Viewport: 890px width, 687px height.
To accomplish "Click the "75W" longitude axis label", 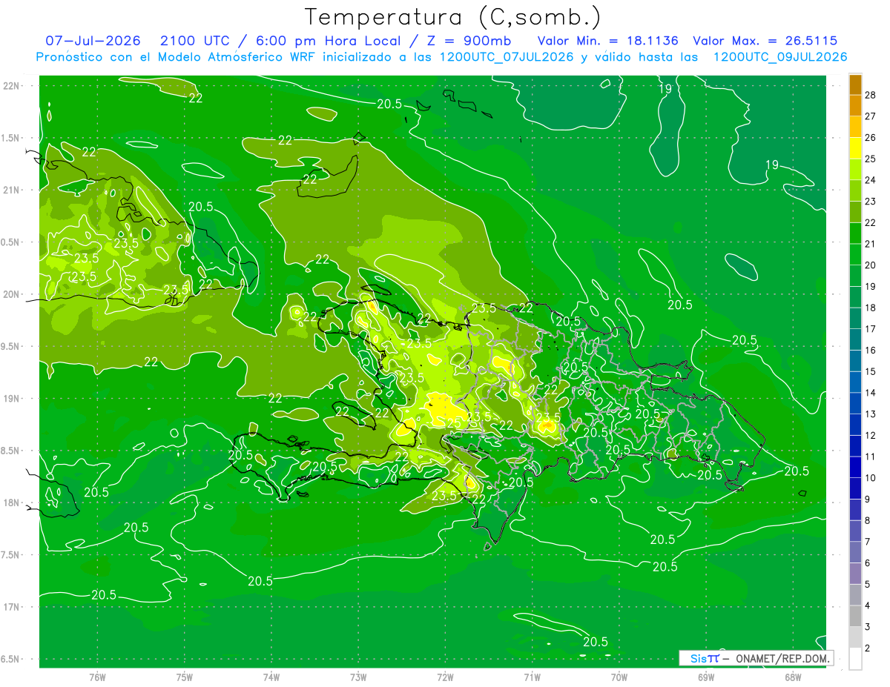I will pos(185,678).
